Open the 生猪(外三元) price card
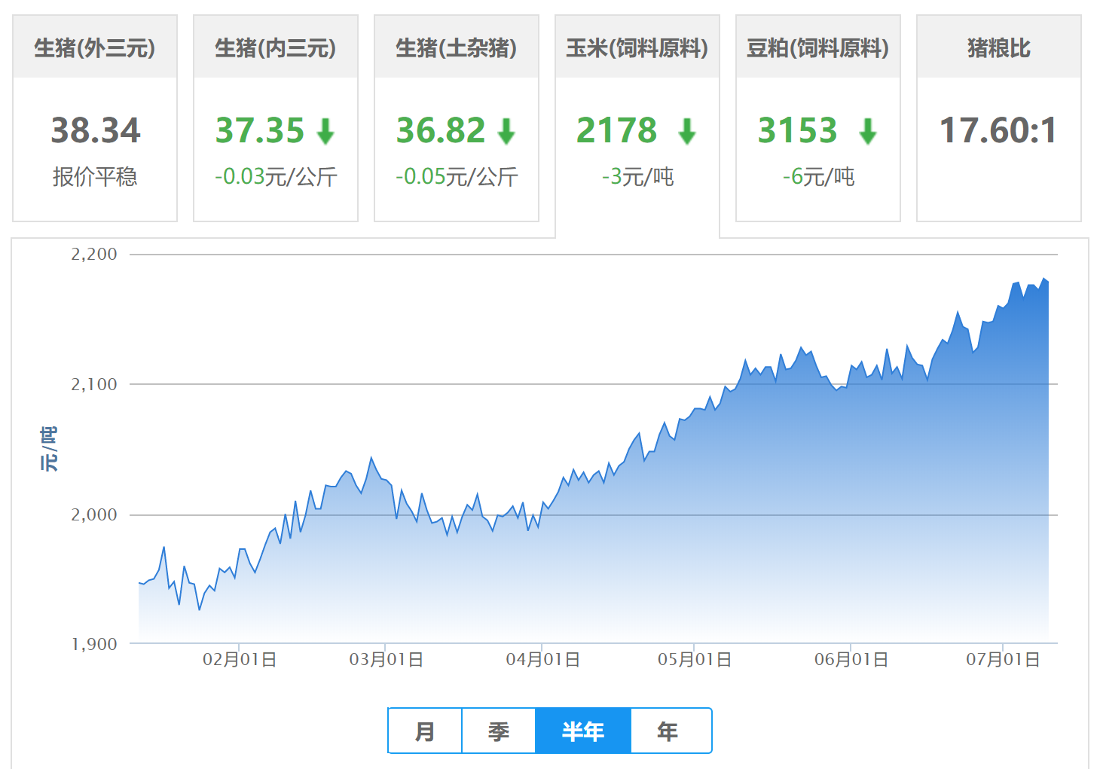The image size is (1100, 769). 95,118
